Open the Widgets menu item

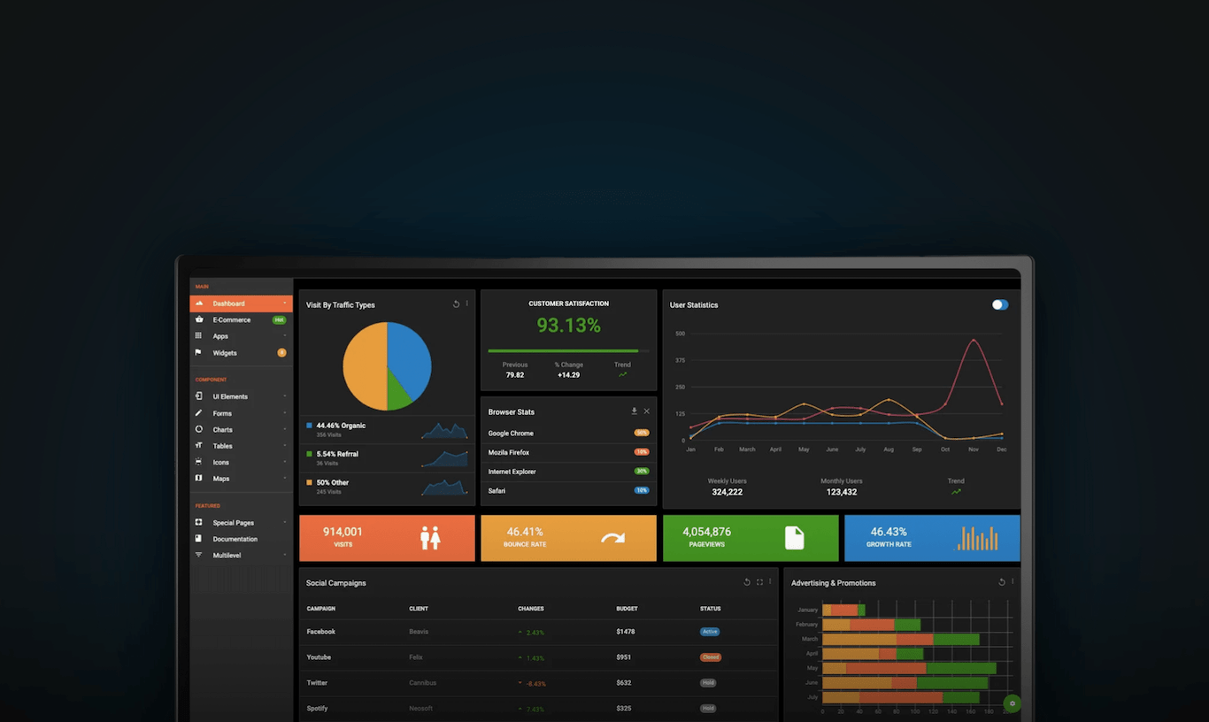241,352
